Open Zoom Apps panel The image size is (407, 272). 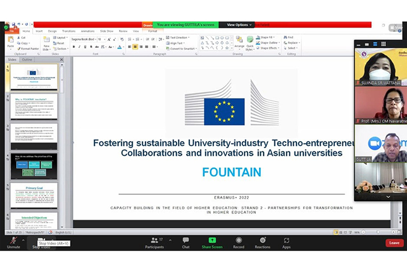point(286,243)
